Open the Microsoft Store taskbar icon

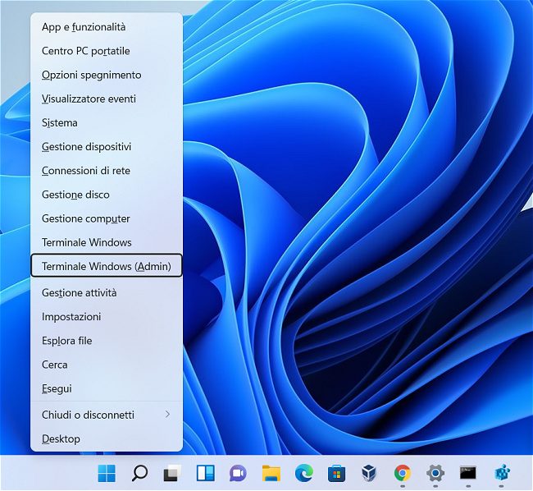pyautogui.click(x=336, y=473)
